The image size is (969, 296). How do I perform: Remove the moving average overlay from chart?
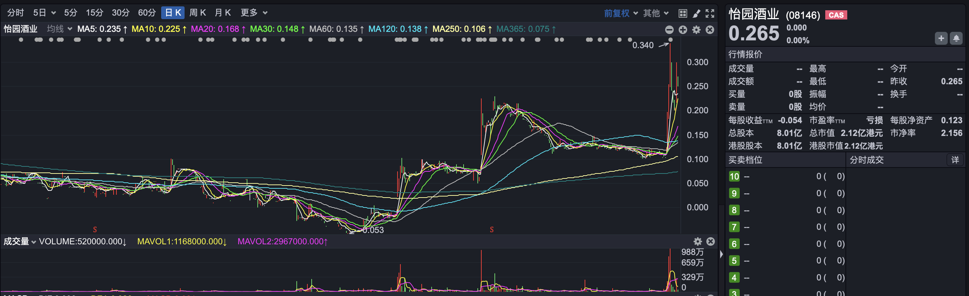click(x=710, y=30)
